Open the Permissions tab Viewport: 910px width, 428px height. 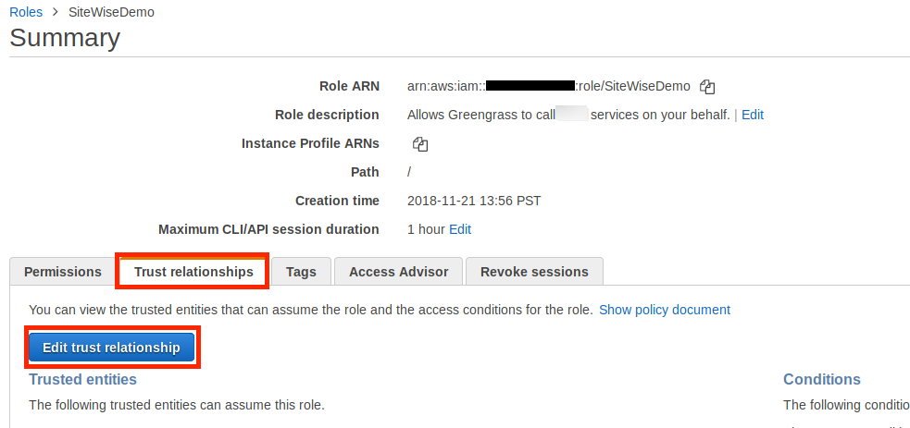(x=63, y=272)
